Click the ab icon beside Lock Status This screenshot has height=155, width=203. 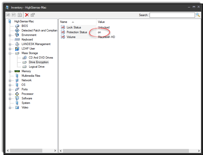63,27
